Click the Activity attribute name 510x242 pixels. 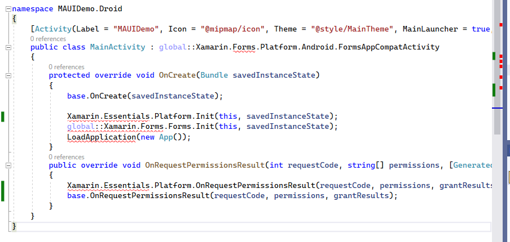point(54,29)
